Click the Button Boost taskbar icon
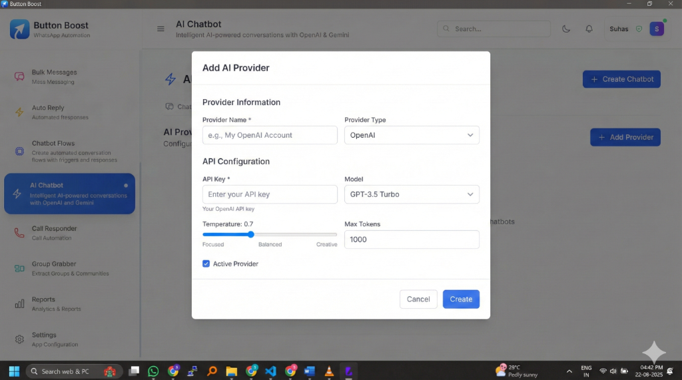Image resolution: width=682 pixels, height=380 pixels. [348, 371]
